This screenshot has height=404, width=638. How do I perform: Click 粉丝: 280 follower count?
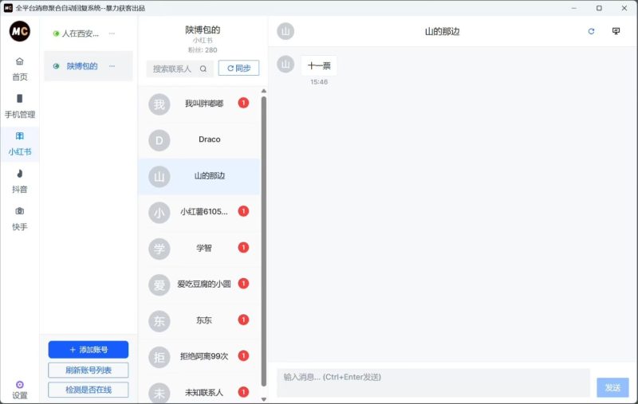203,50
